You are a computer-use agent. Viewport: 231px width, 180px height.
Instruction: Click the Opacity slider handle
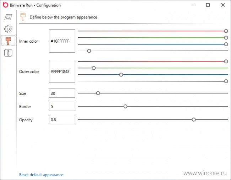click(x=194, y=120)
